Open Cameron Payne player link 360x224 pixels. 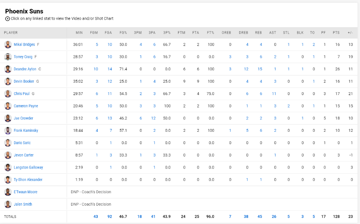click(x=26, y=106)
